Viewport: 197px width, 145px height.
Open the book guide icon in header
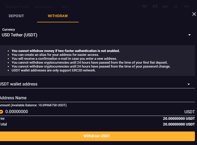point(155,6)
